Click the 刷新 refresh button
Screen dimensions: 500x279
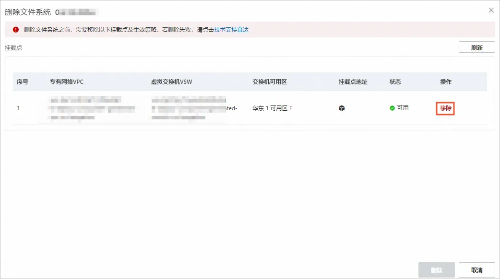pyautogui.click(x=476, y=47)
